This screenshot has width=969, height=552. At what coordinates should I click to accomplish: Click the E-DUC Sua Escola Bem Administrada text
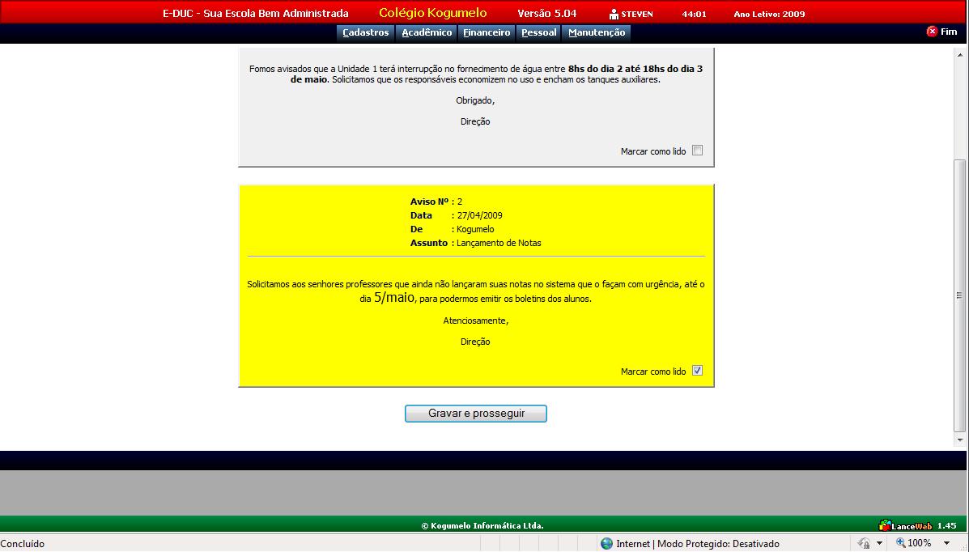click(x=255, y=14)
